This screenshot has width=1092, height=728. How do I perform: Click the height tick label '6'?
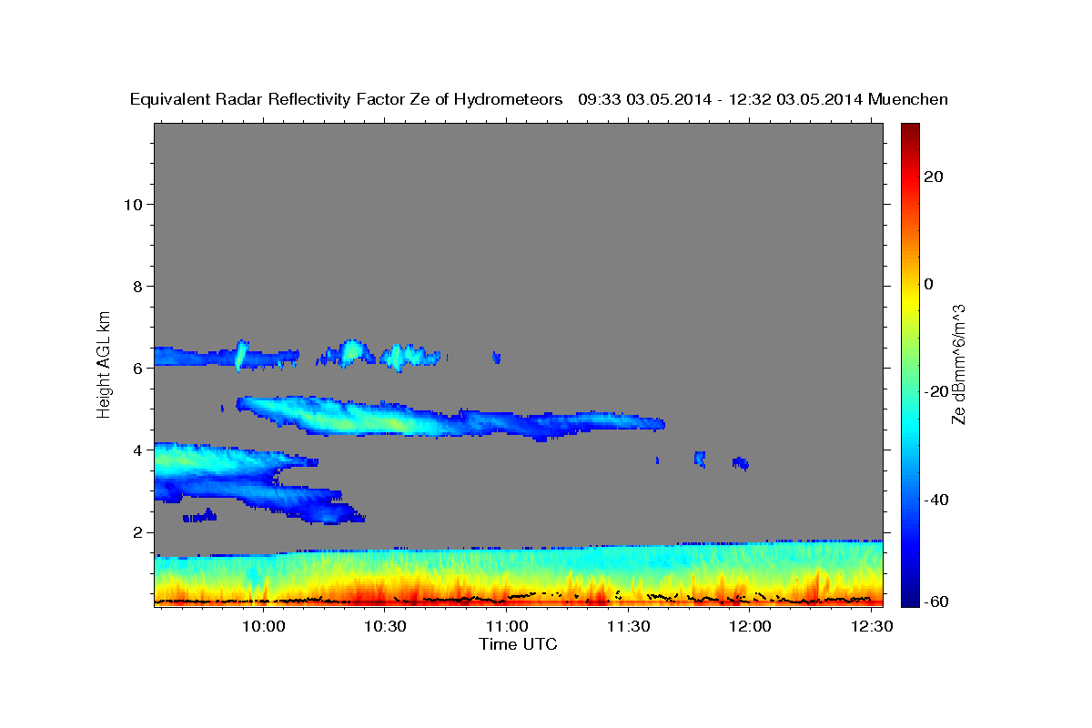point(136,368)
